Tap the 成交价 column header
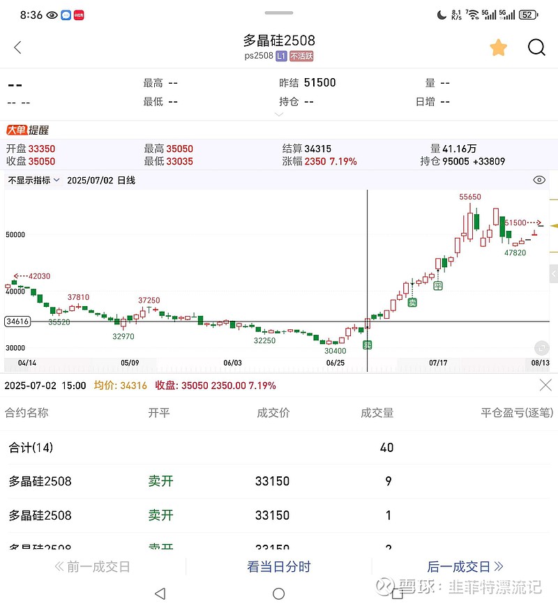Viewport: 558px width, 604px height. (x=273, y=413)
